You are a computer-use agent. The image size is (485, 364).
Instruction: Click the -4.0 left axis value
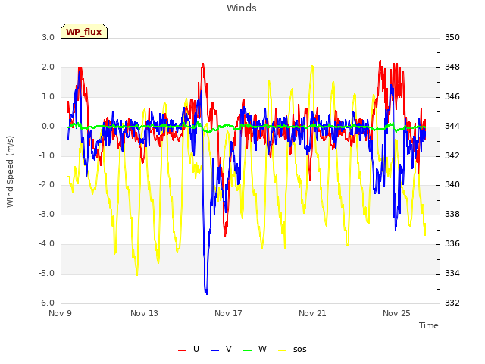point(46,244)
